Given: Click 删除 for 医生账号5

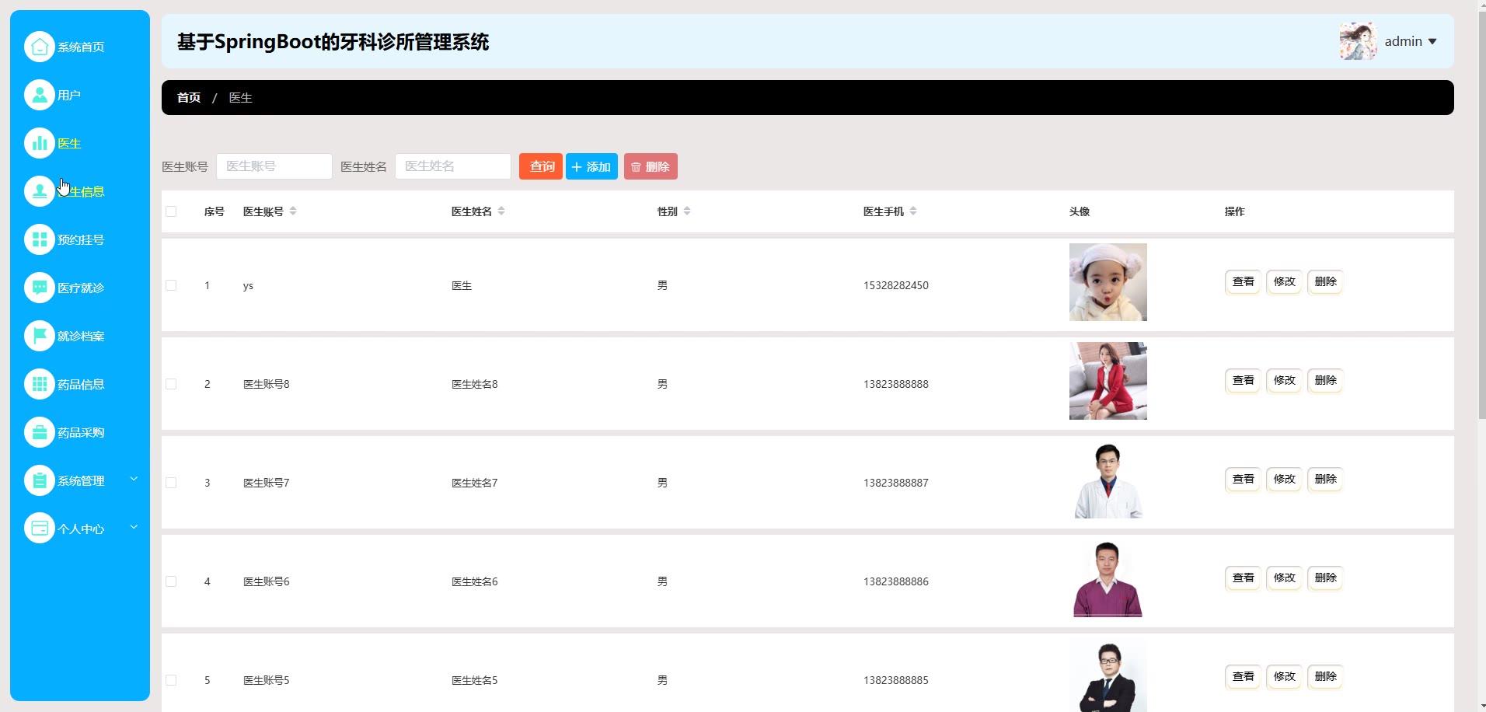Looking at the screenshot, I should coord(1325,676).
